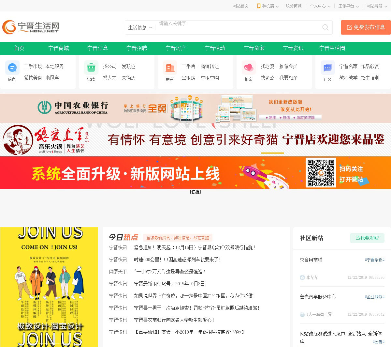Read news 宁晋县一男子三次酒驾被查
Viewport: 391px width, 347px height.
pyautogui.click(x=197, y=308)
